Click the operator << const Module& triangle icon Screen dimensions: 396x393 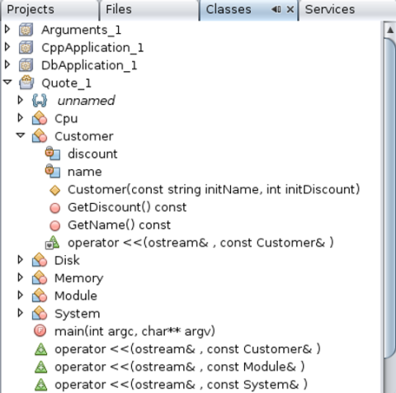point(41,367)
